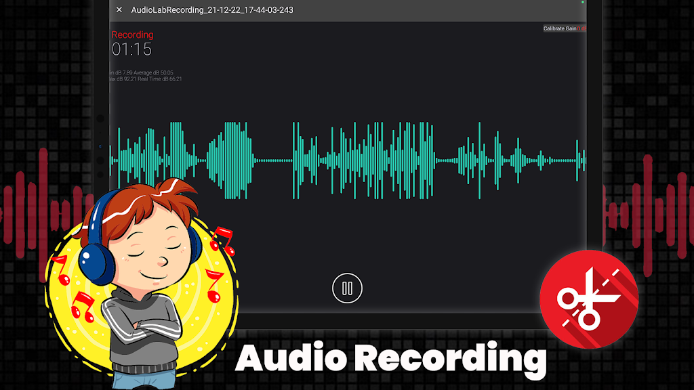Click the 01:15 elapsed time counter
Image resolution: width=694 pixels, height=390 pixels.
click(131, 49)
